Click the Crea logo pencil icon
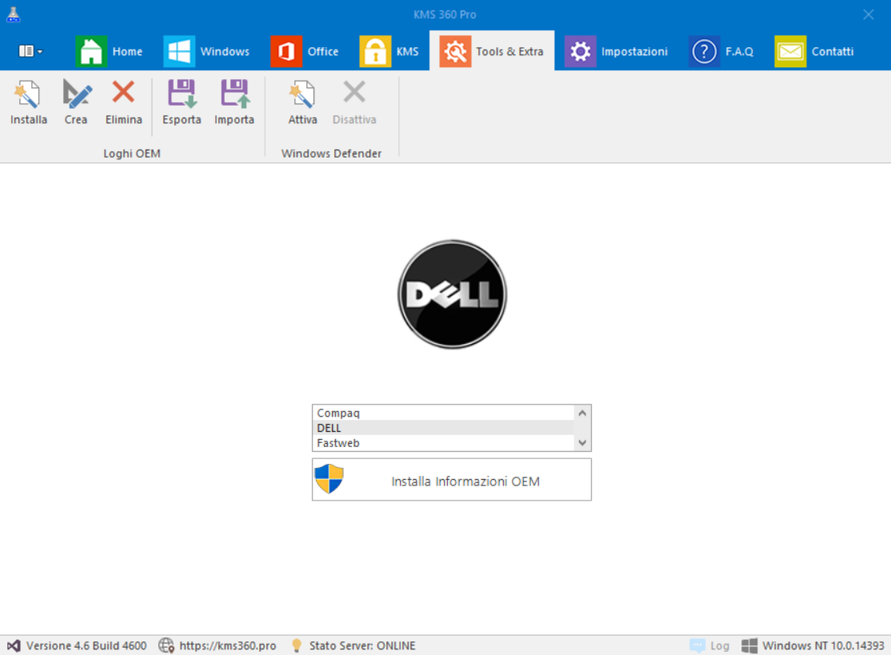891x655 pixels. [76, 94]
